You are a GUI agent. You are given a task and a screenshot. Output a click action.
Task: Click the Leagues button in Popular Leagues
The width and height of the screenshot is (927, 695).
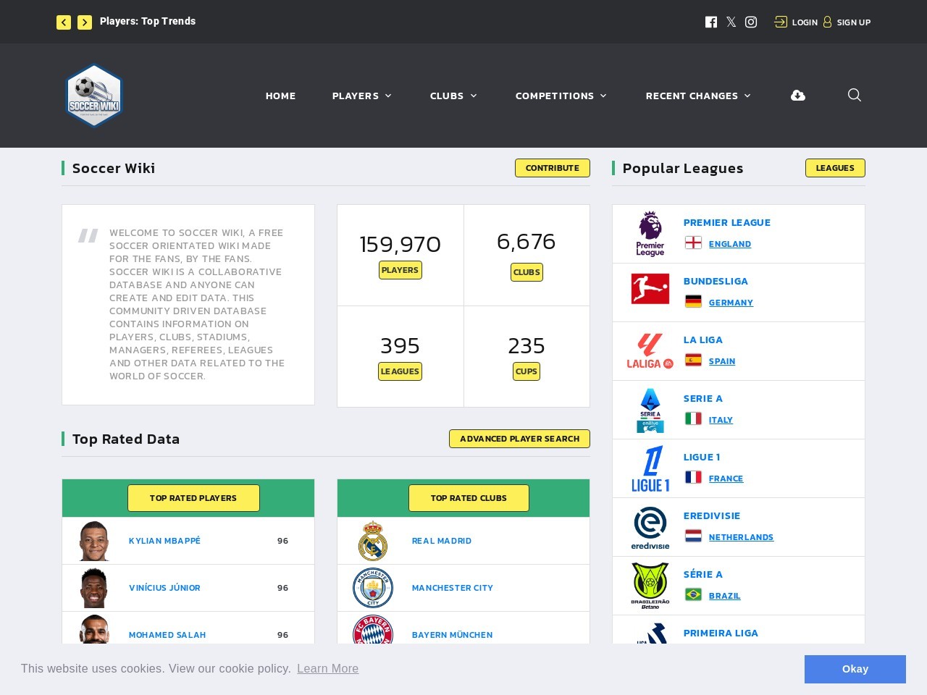tap(835, 168)
